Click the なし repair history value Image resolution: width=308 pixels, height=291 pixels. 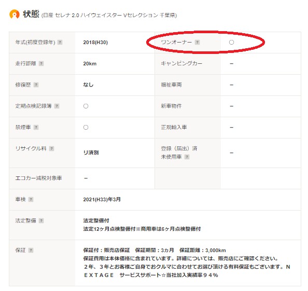88,85
